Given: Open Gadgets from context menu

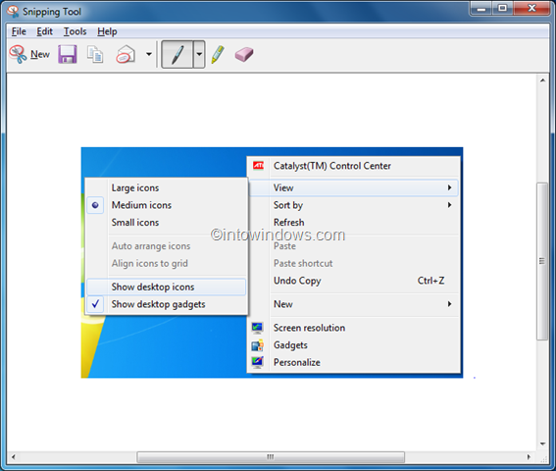Looking at the screenshot, I should 354,345.
